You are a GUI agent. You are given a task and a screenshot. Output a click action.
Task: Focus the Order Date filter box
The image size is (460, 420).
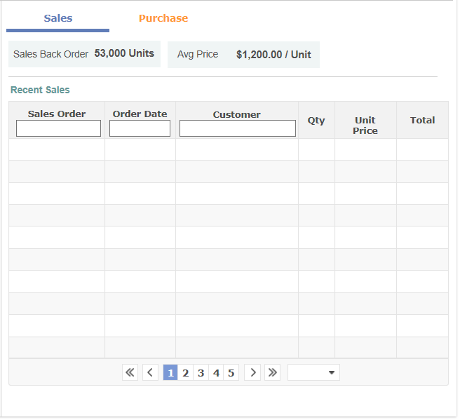pyautogui.click(x=140, y=128)
